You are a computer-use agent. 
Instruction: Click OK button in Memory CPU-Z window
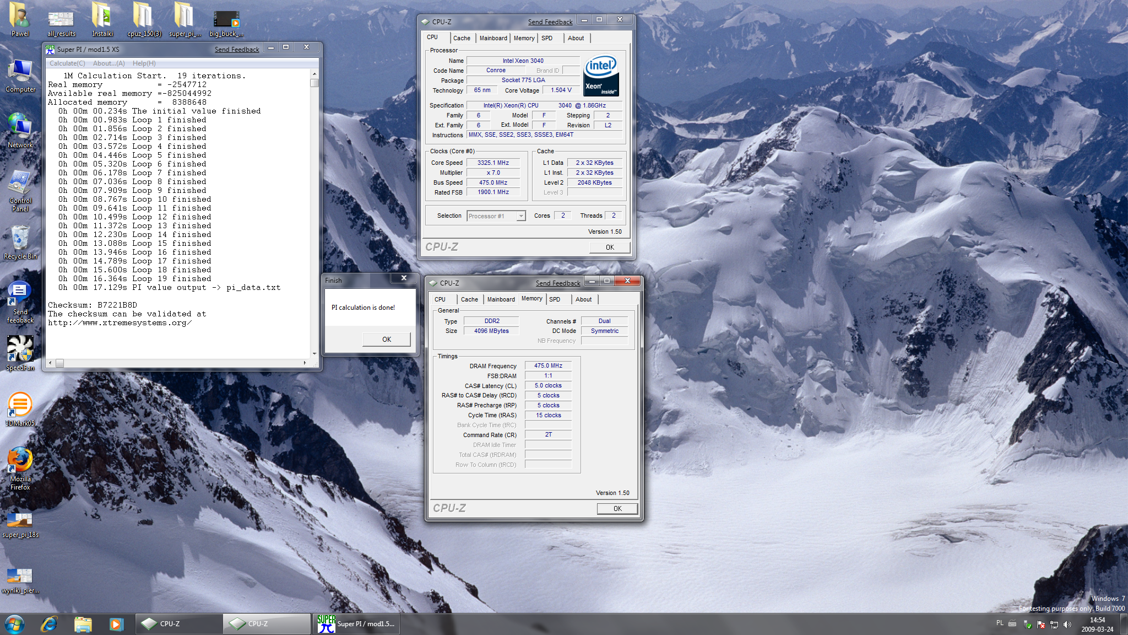pyautogui.click(x=617, y=508)
